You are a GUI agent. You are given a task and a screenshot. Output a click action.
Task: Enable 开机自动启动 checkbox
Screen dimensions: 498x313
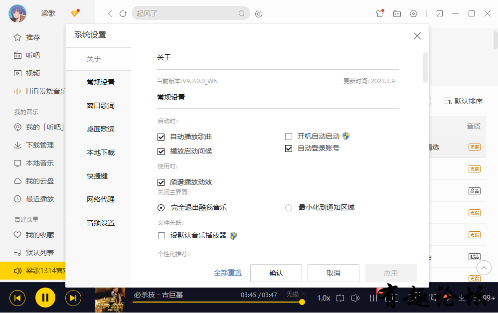289,137
